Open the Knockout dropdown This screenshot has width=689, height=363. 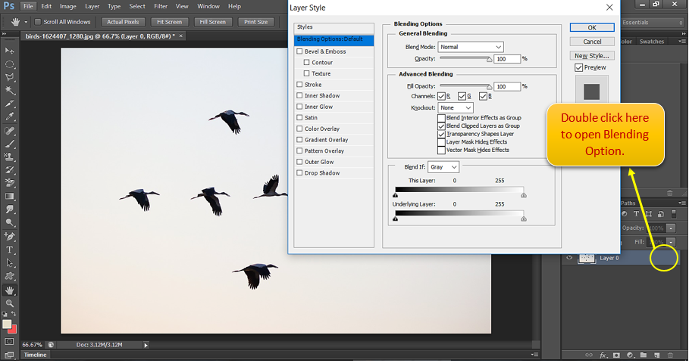coord(456,108)
